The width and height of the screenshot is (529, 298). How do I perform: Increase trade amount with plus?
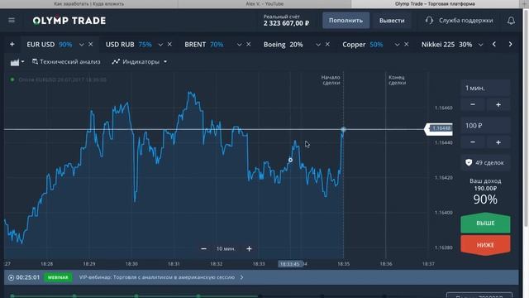click(498, 142)
